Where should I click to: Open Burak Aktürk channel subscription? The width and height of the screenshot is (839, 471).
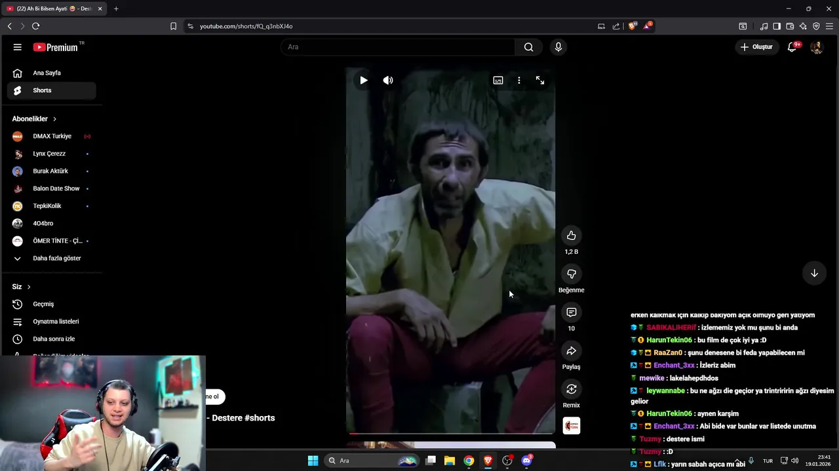51,171
